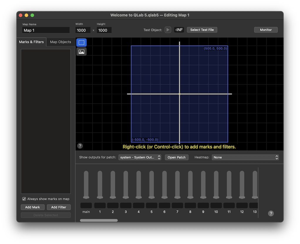300x244 pixels.
Task: Select the Marks & Filters tab
Action: tap(31, 42)
